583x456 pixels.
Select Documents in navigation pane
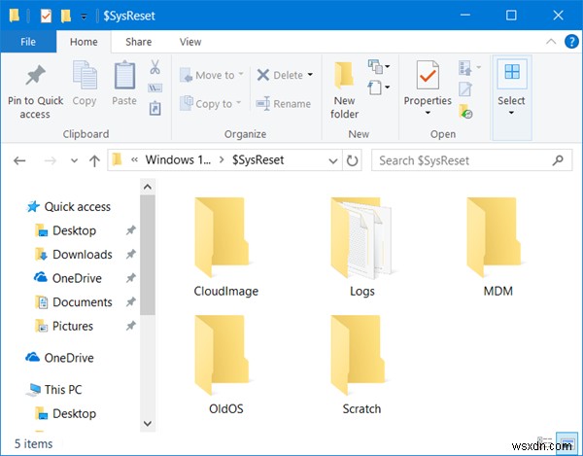coord(74,302)
